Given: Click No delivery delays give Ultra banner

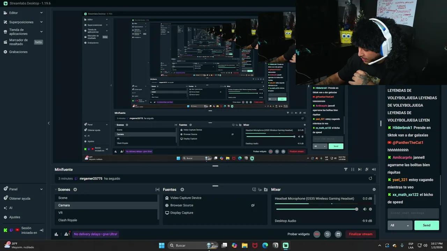Looking at the screenshot, I should [96, 234].
